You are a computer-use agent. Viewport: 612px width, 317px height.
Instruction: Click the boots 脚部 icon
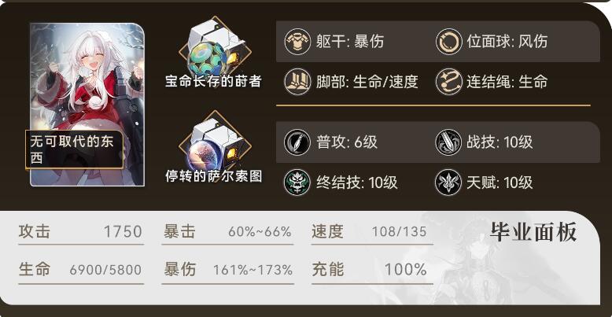coord(297,81)
